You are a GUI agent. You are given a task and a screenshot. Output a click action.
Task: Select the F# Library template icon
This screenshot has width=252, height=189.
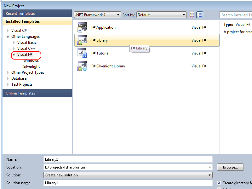click(82, 40)
